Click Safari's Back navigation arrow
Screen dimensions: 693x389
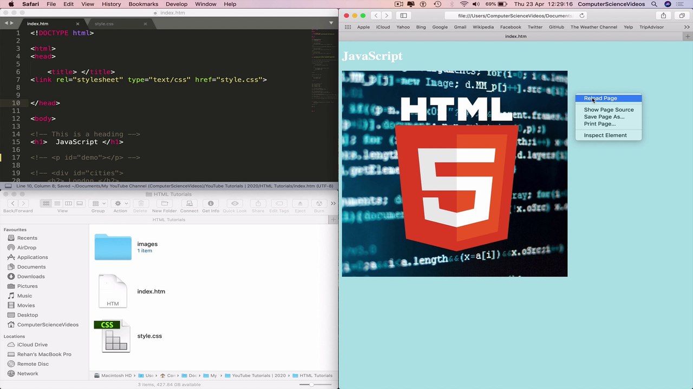376,16
